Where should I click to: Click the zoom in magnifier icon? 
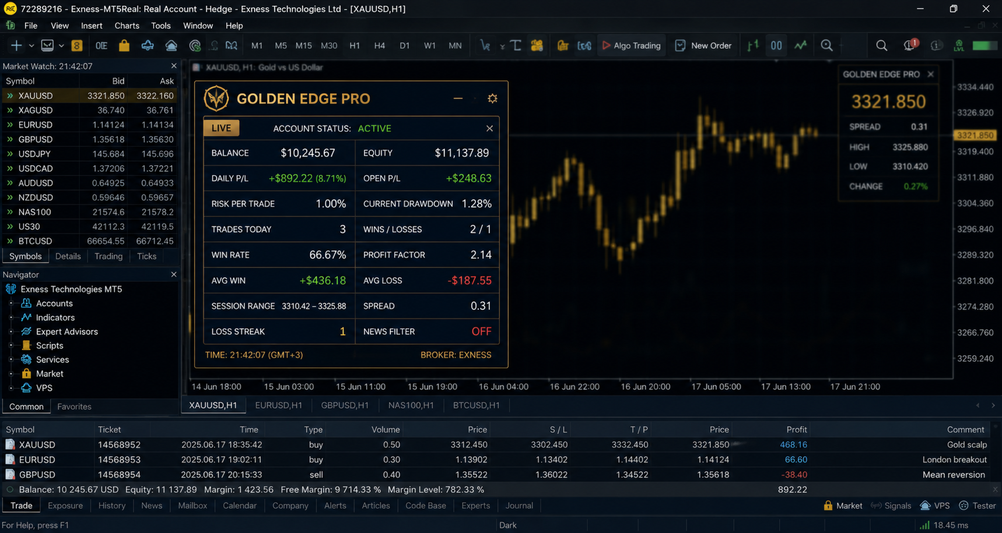[826, 45]
